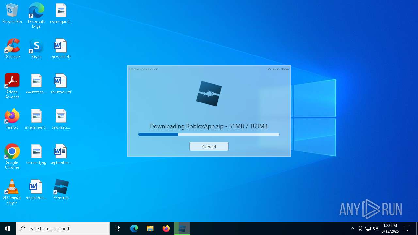Cancel the RobloxApp.zip download
This screenshot has width=418, height=235.
pyautogui.click(x=209, y=147)
